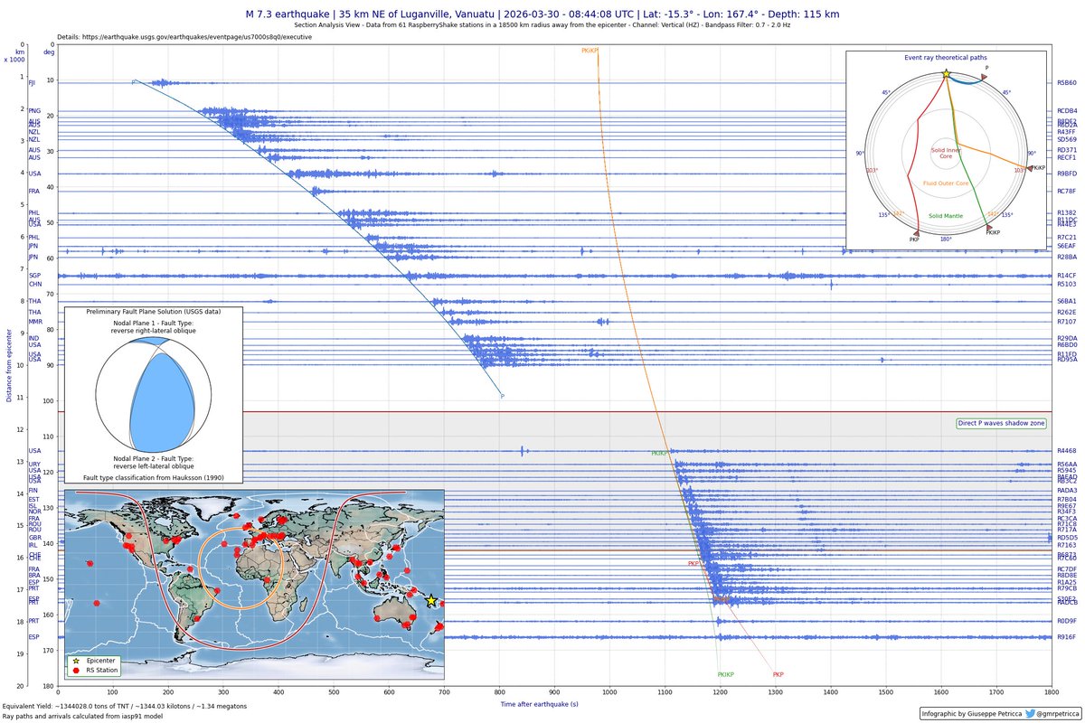Click the P station triangle in the ray diagram
1085x723 pixels.
pos(983,78)
